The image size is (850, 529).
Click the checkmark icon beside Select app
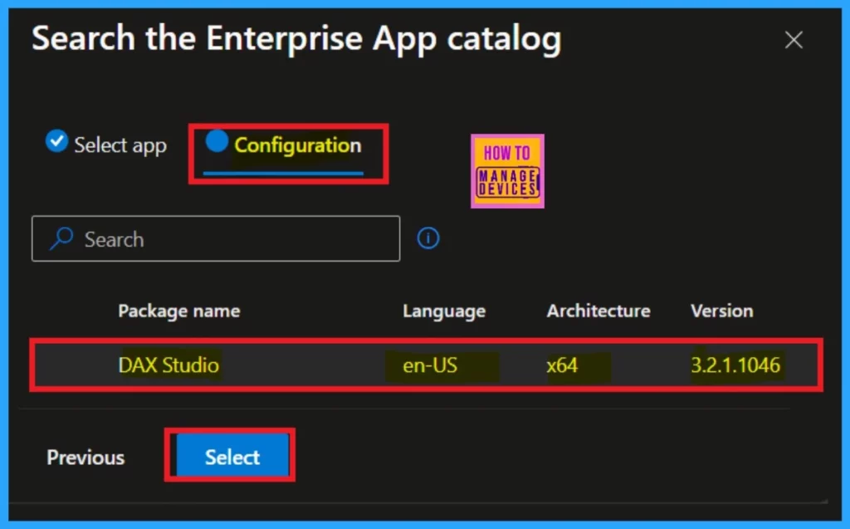pyautogui.click(x=56, y=141)
